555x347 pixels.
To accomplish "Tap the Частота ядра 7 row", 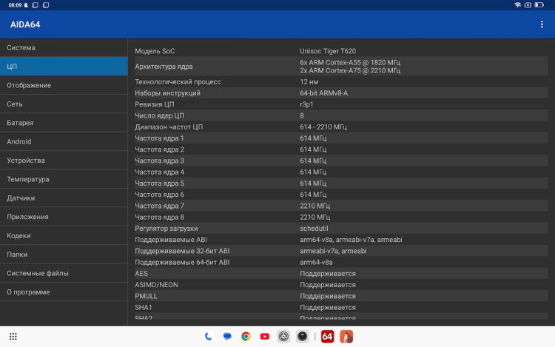I will click(341, 206).
